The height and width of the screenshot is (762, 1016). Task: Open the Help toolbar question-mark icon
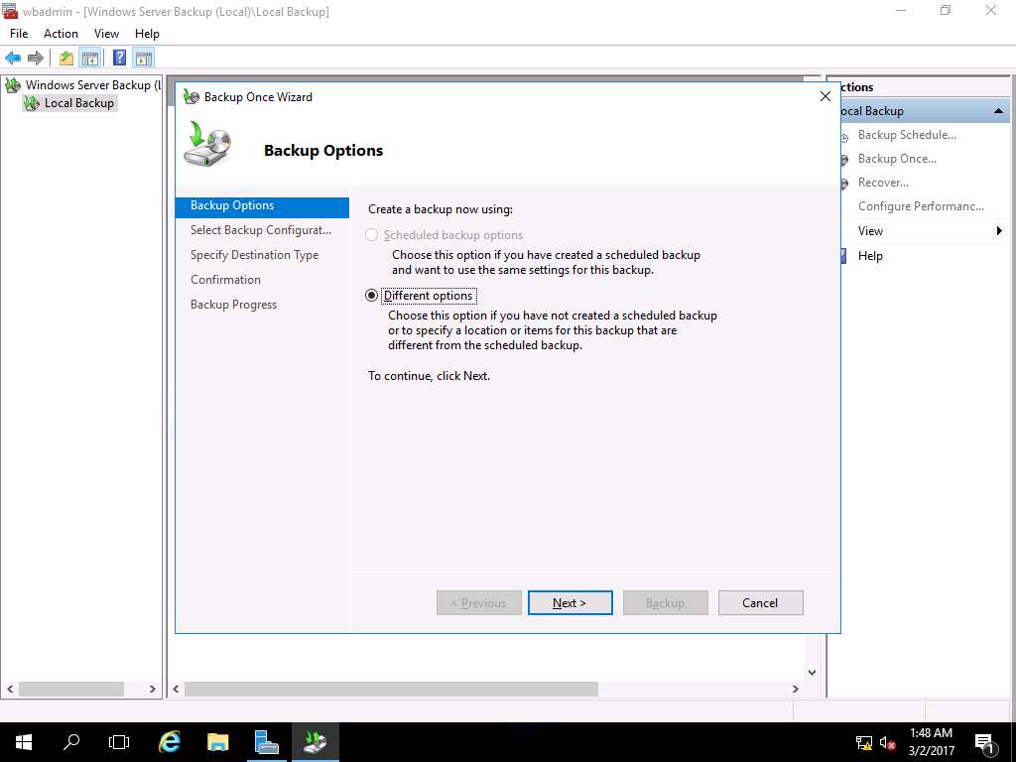[119, 59]
